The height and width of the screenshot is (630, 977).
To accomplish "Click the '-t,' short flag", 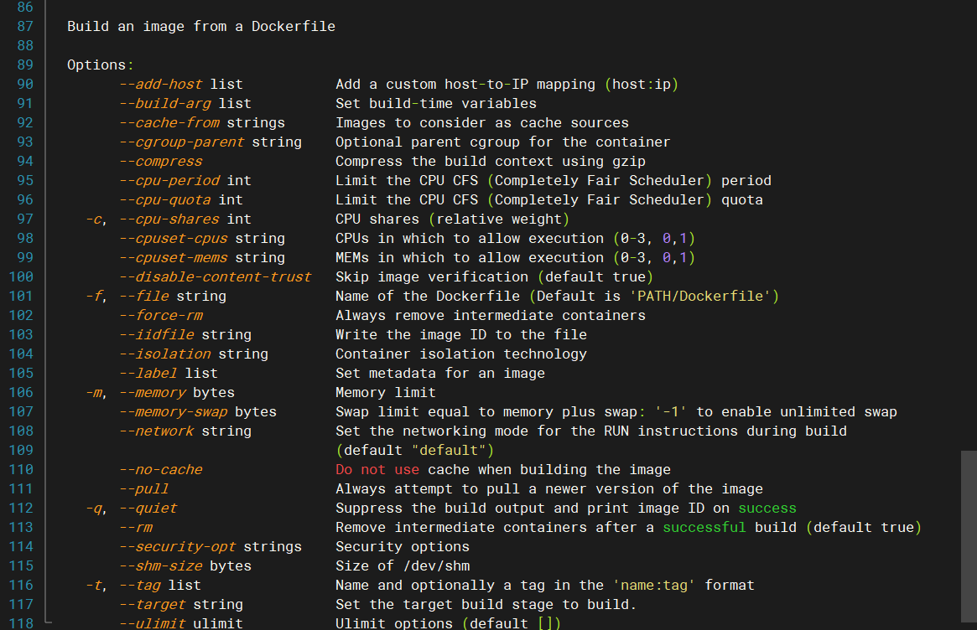I will (x=96, y=586).
